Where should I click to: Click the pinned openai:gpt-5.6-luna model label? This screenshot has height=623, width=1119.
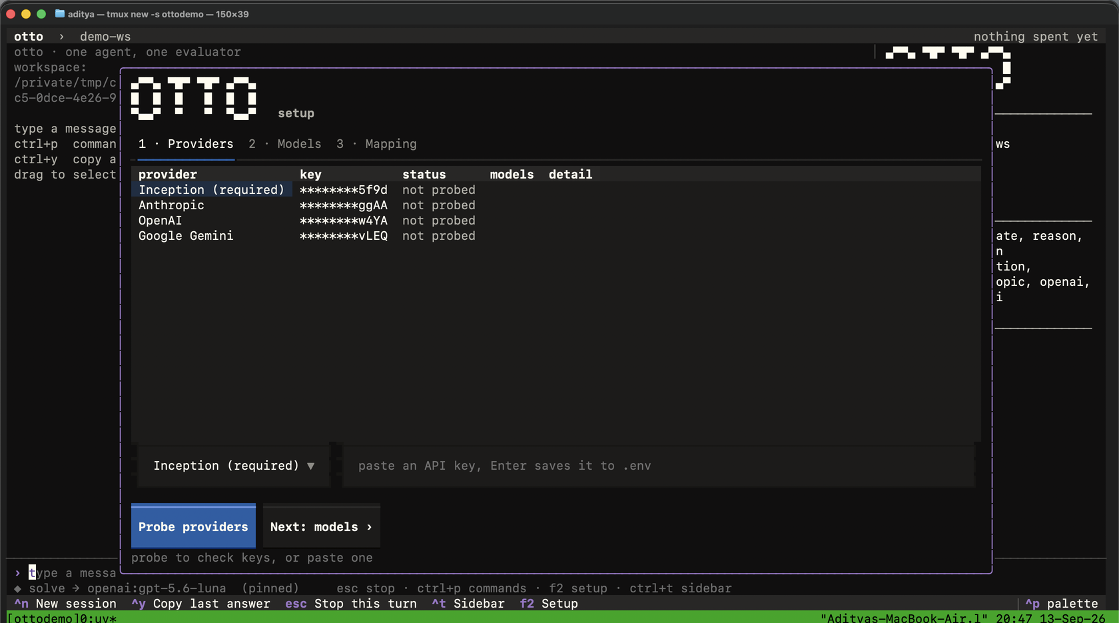pyautogui.click(x=157, y=588)
